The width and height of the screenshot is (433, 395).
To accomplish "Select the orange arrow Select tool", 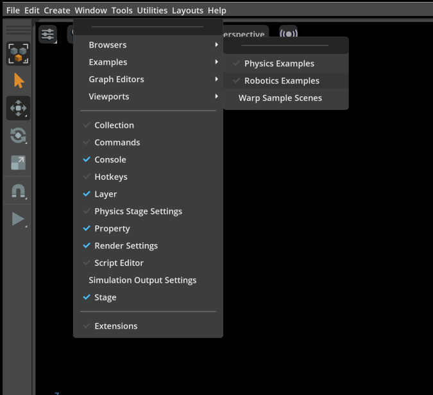I will point(18,81).
